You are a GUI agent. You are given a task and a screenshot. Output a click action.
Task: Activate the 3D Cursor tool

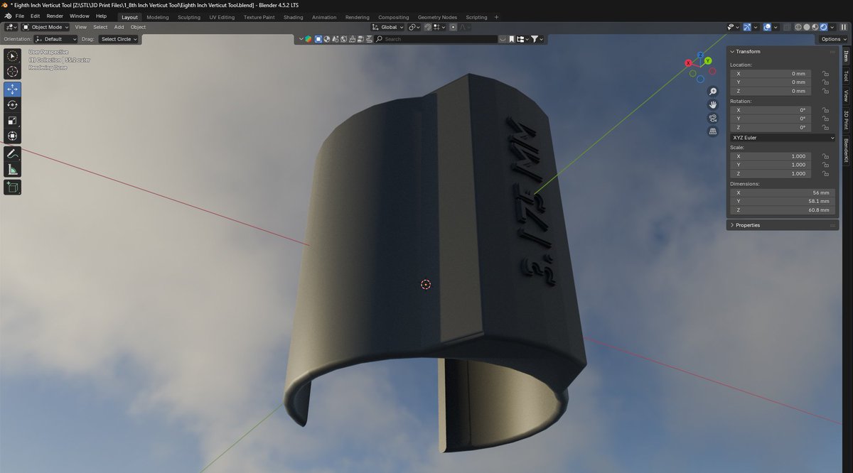click(13, 72)
